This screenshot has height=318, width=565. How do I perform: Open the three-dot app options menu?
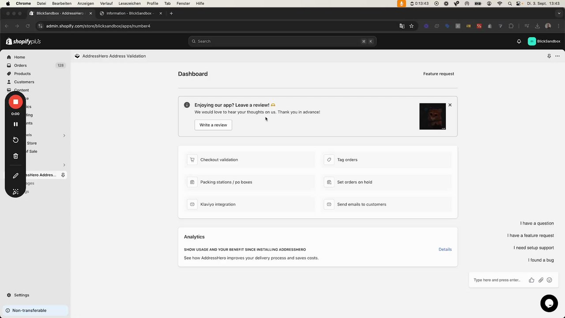(557, 56)
